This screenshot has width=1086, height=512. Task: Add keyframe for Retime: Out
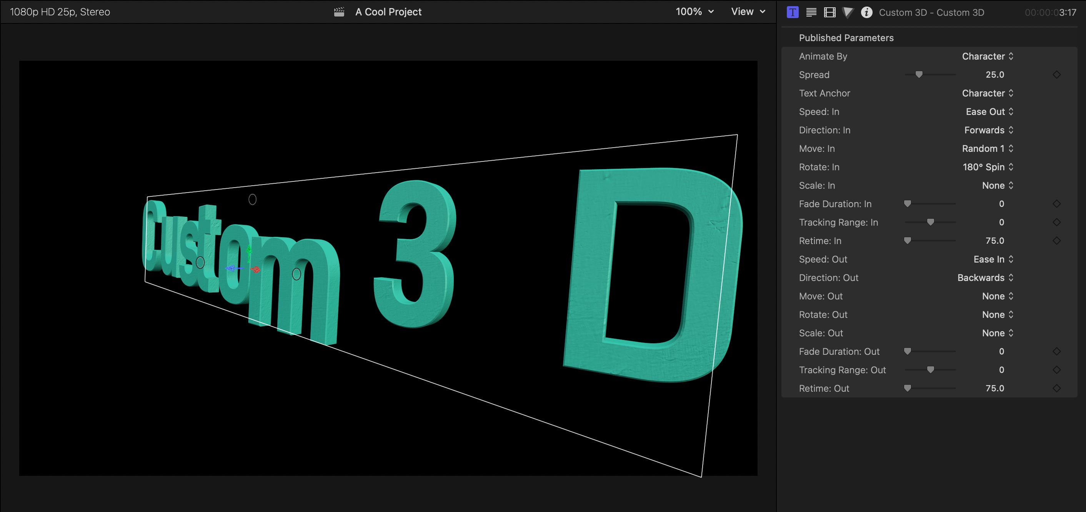point(1056,389)
